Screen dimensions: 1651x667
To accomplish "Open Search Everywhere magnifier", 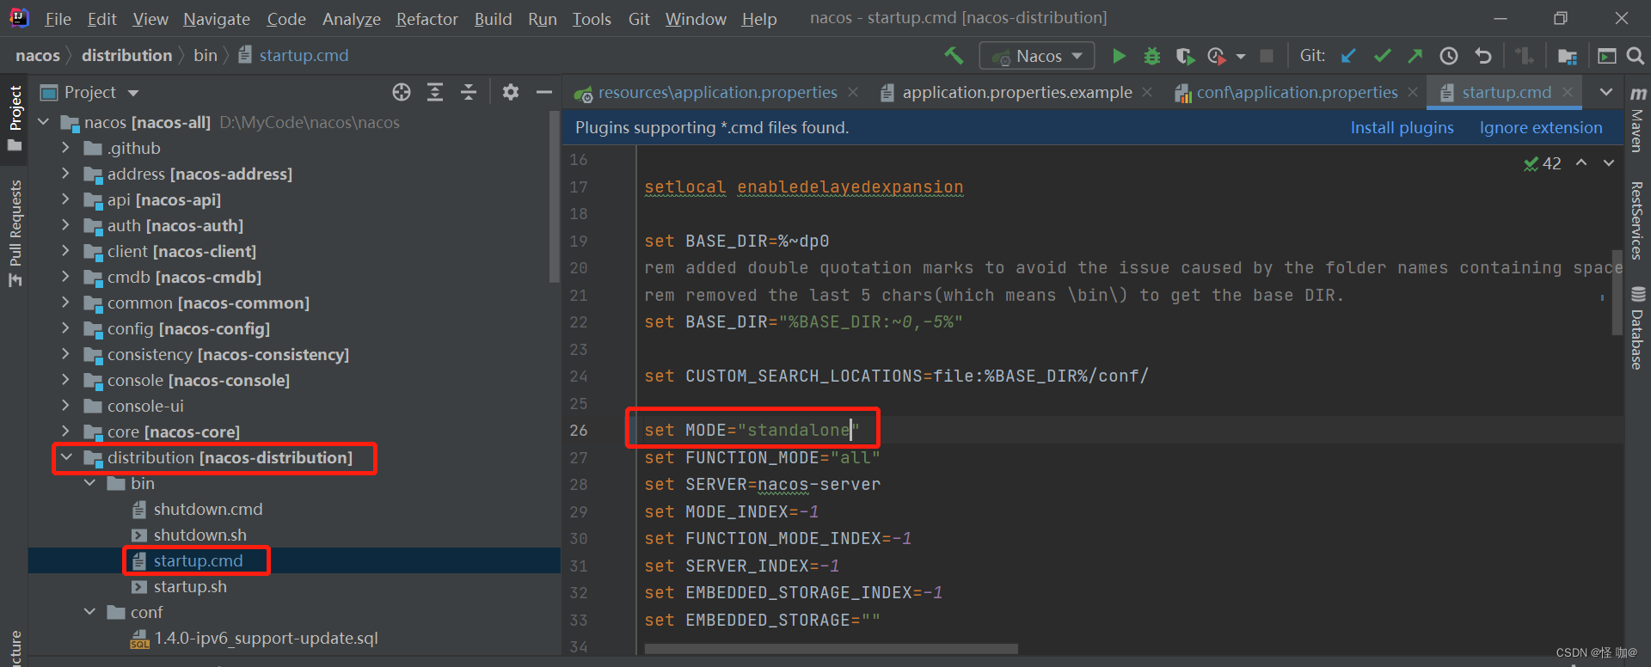I will 1636,56.
